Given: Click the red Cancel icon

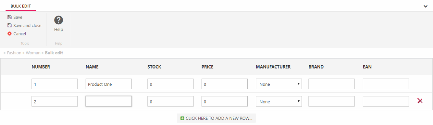Looking at the screenshot, I should coord(9,34).
